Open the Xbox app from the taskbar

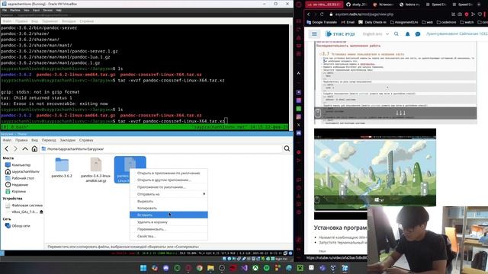tap(255, 268)
